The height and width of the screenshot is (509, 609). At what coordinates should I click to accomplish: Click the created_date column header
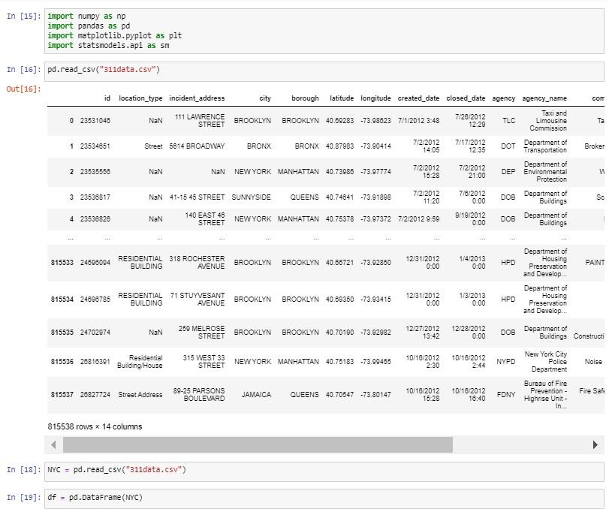[x=419, y=98]
